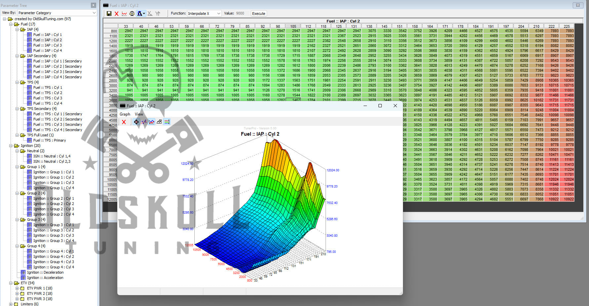Toggle the colored lines legend button in graph toolbar
The image size is (589, 306).
(167, 122)
